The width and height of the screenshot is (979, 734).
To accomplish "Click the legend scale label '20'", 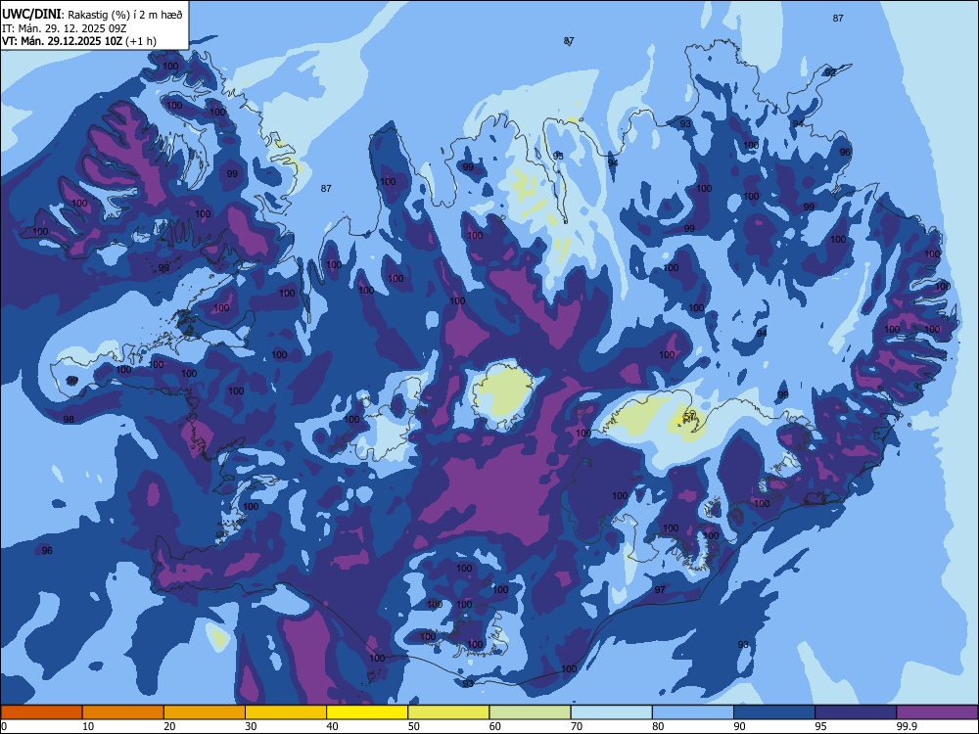I will [x=169, y=726].
